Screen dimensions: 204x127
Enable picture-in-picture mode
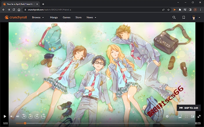pyautogui.click(x=193, y=117)
